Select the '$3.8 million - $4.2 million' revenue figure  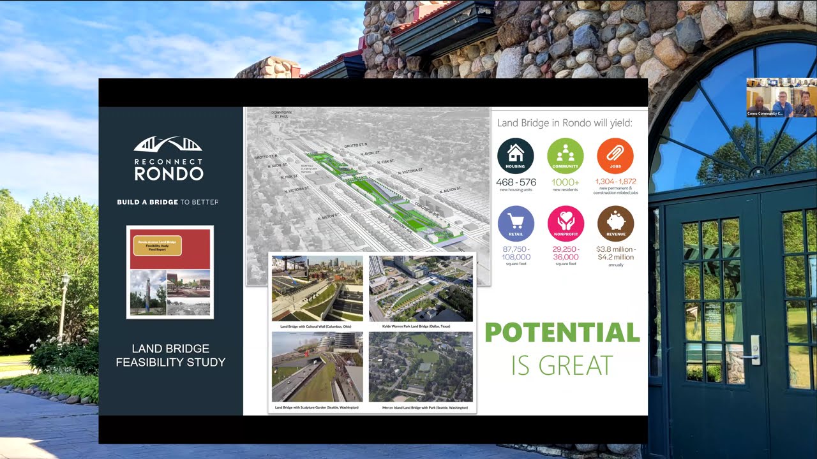(x=615, y=253)
